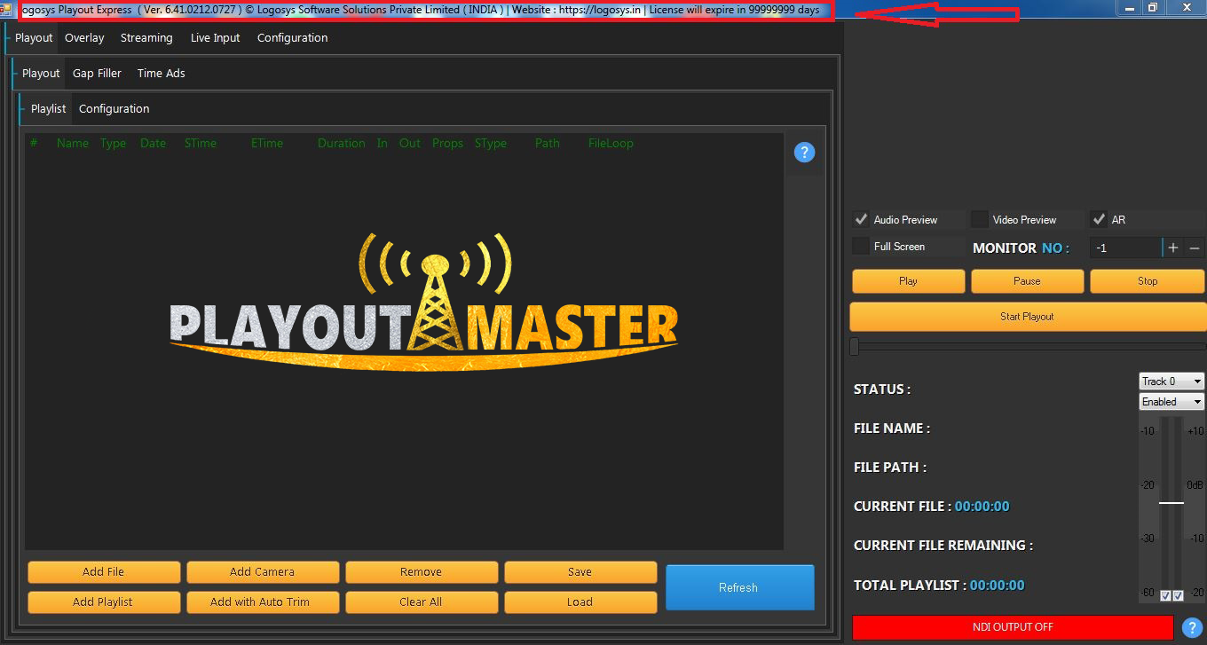Click the preview seek slider handle

point(855,347)
